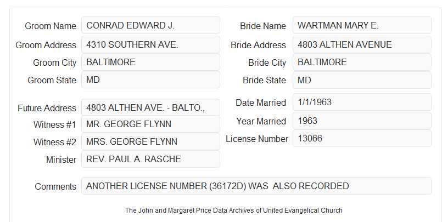
Task: Click the Groom City field showing BALTIMORE
Action: [150, 62]
